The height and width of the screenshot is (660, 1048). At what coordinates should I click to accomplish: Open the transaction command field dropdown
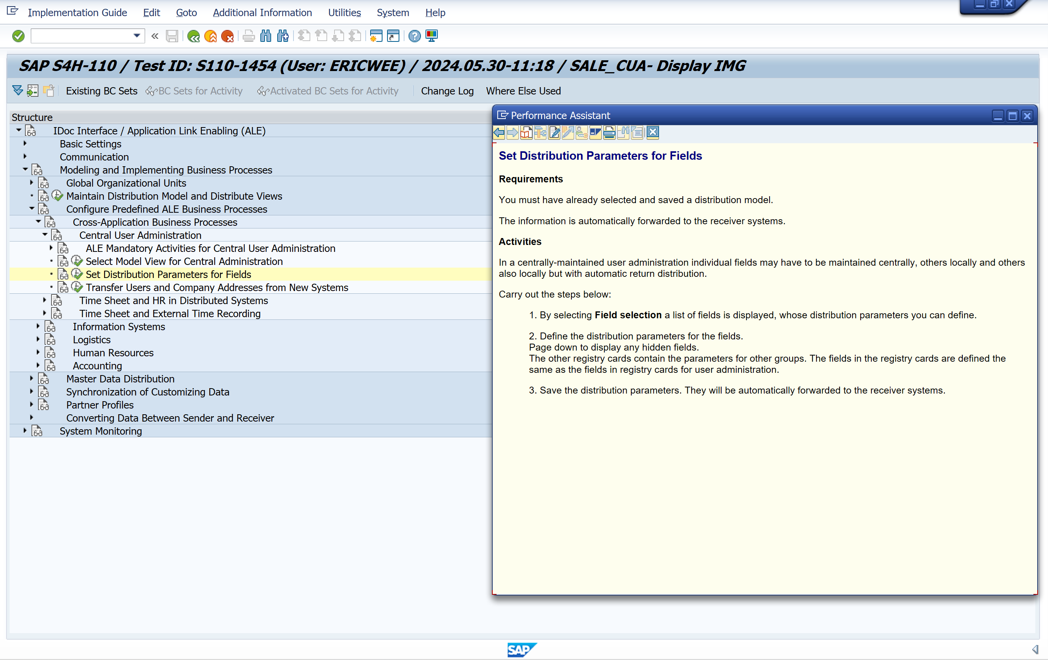(137, 36)
